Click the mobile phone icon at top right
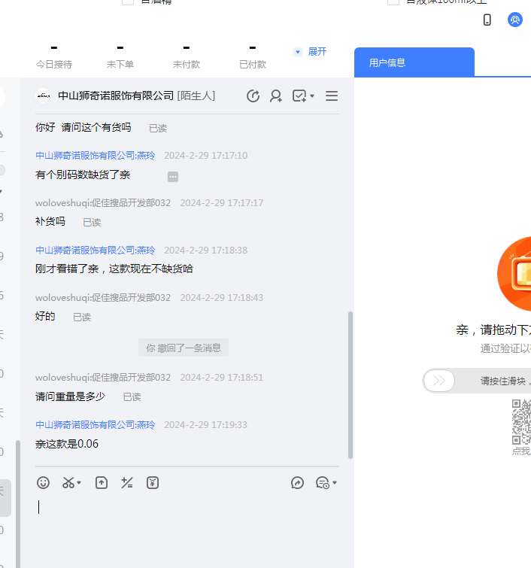This screenshot has width=531, height=568. tap(487, 20)
